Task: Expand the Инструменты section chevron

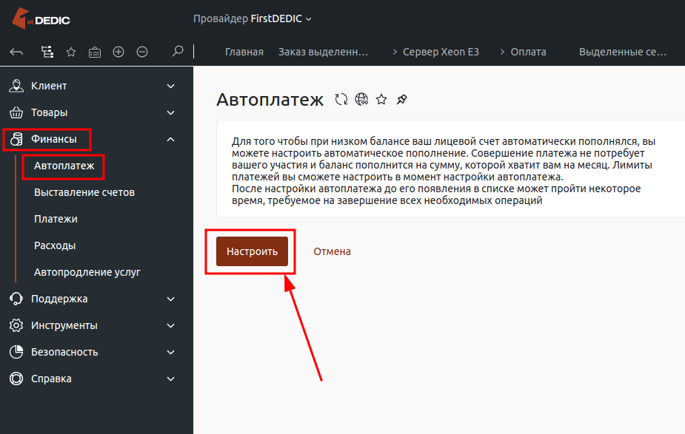Action: (x=171, y=326)
